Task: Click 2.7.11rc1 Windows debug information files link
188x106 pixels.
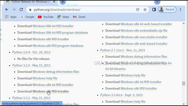Action: point(144,57)
